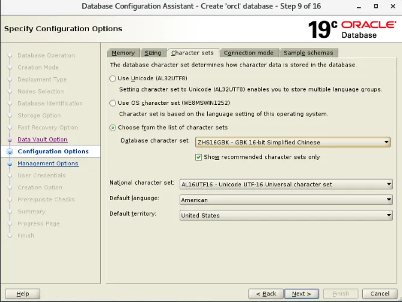Go to Management Options step link

[x=48, y=164]
